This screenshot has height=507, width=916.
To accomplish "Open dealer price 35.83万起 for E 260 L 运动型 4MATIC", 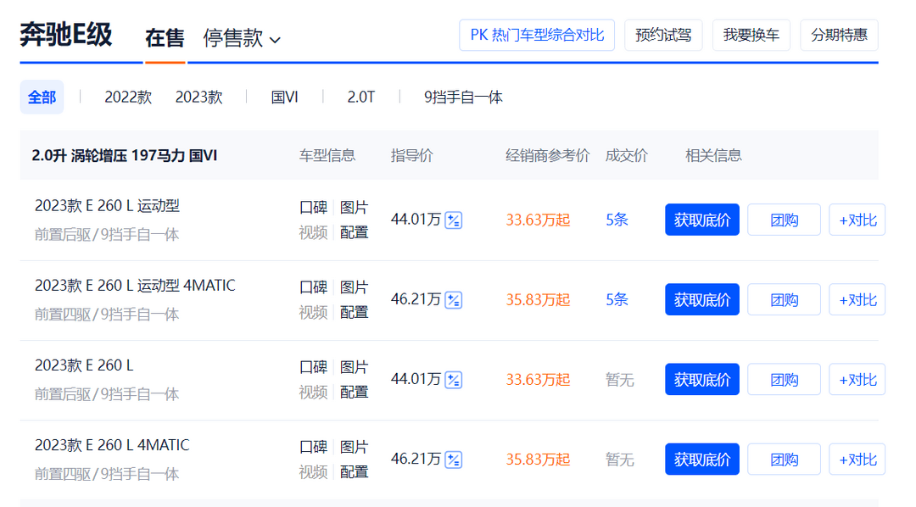I will [538, 300].
